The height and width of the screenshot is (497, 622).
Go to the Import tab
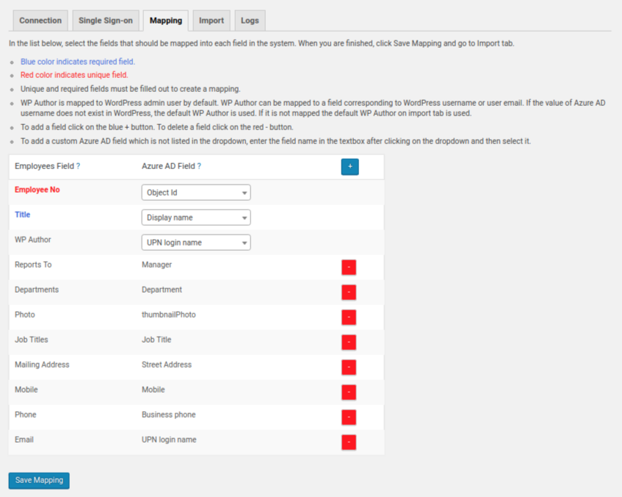click(x=211, y=21)
